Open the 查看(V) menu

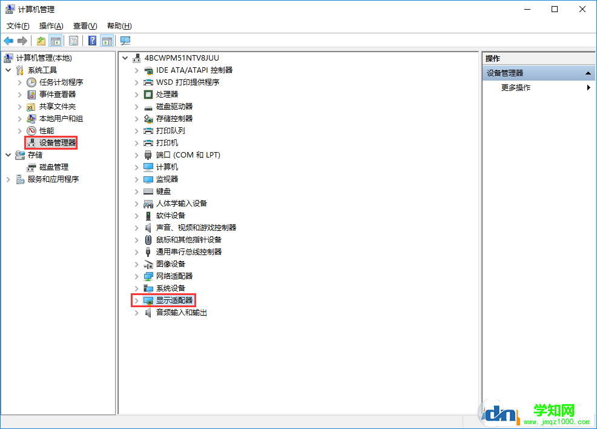pos(85,26)
